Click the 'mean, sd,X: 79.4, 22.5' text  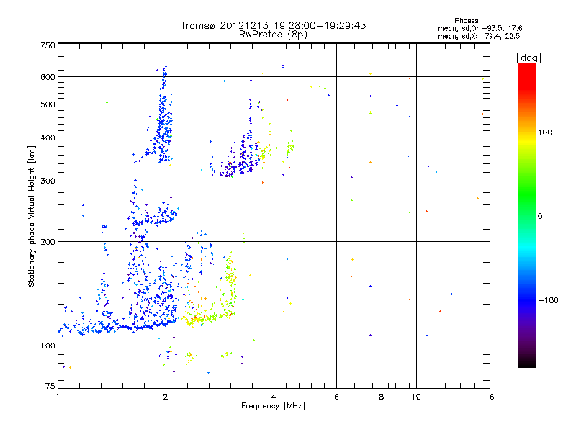coord(479,36)
